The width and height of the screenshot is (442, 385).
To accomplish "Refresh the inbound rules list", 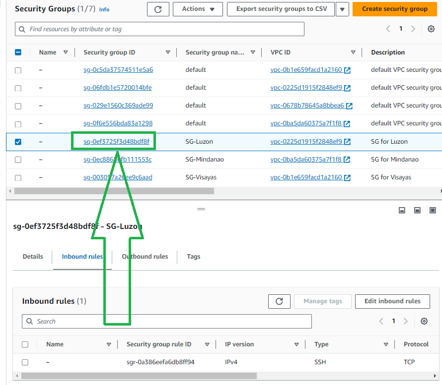I will click(x=279, y=301).
